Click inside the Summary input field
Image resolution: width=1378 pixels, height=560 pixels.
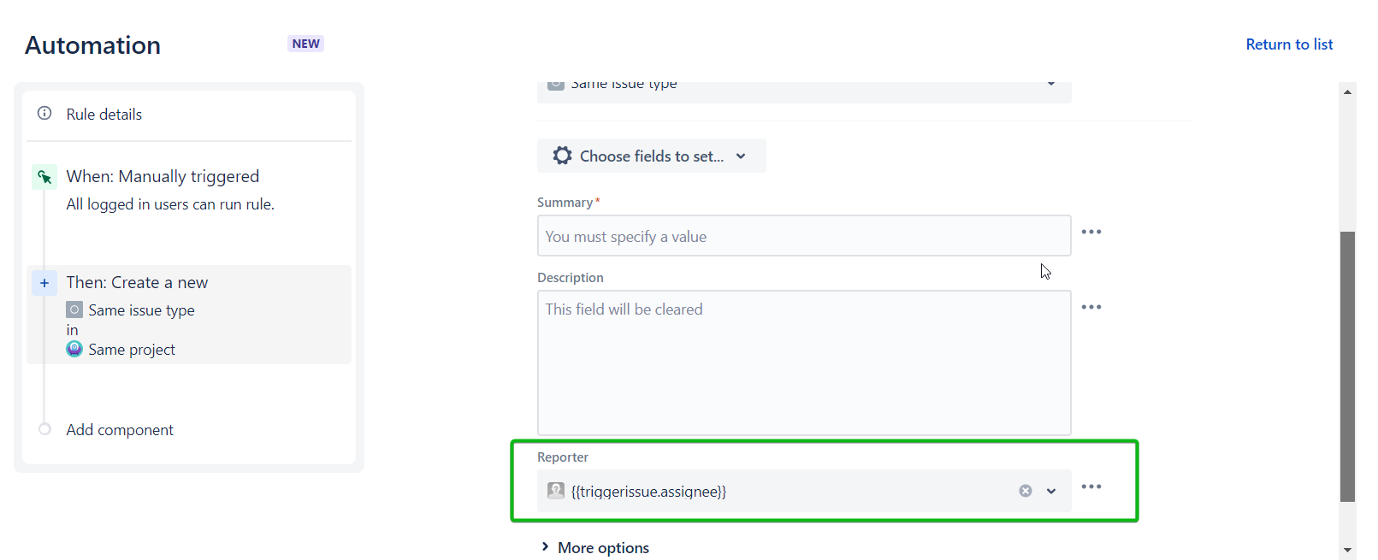(x=803, y=235)
